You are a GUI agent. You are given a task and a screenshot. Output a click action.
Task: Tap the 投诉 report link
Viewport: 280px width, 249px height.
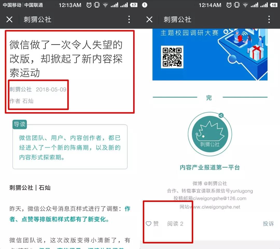tap(268, 224)
